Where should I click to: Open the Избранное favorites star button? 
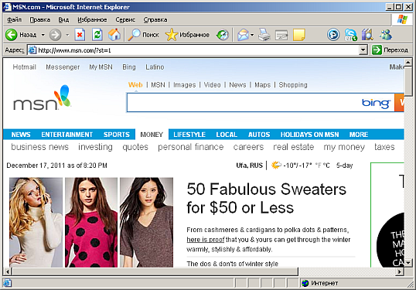point(187,35)
